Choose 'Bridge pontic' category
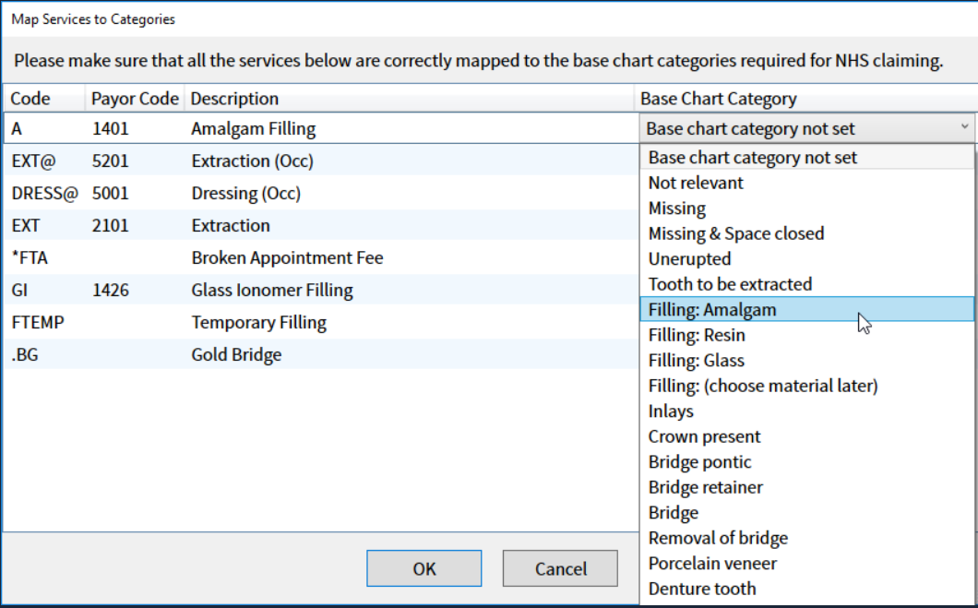The height and width of the screenshot is (608, 978). (x=699, y=462)
